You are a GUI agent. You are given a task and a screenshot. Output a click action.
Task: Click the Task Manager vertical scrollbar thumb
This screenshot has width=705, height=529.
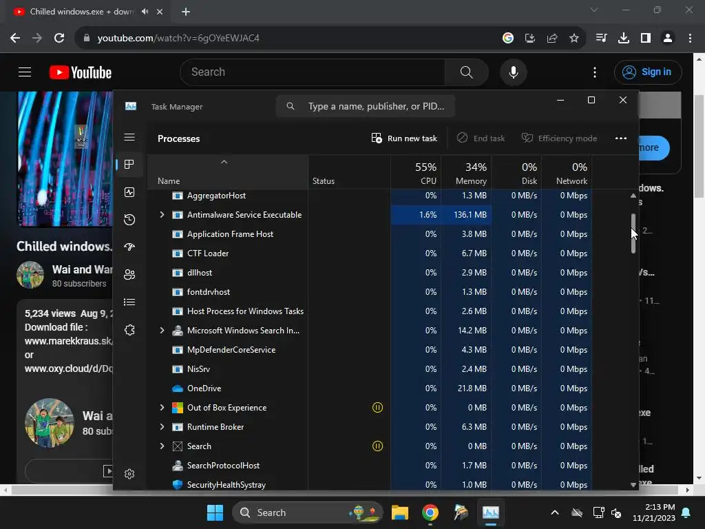click(633, 234)
